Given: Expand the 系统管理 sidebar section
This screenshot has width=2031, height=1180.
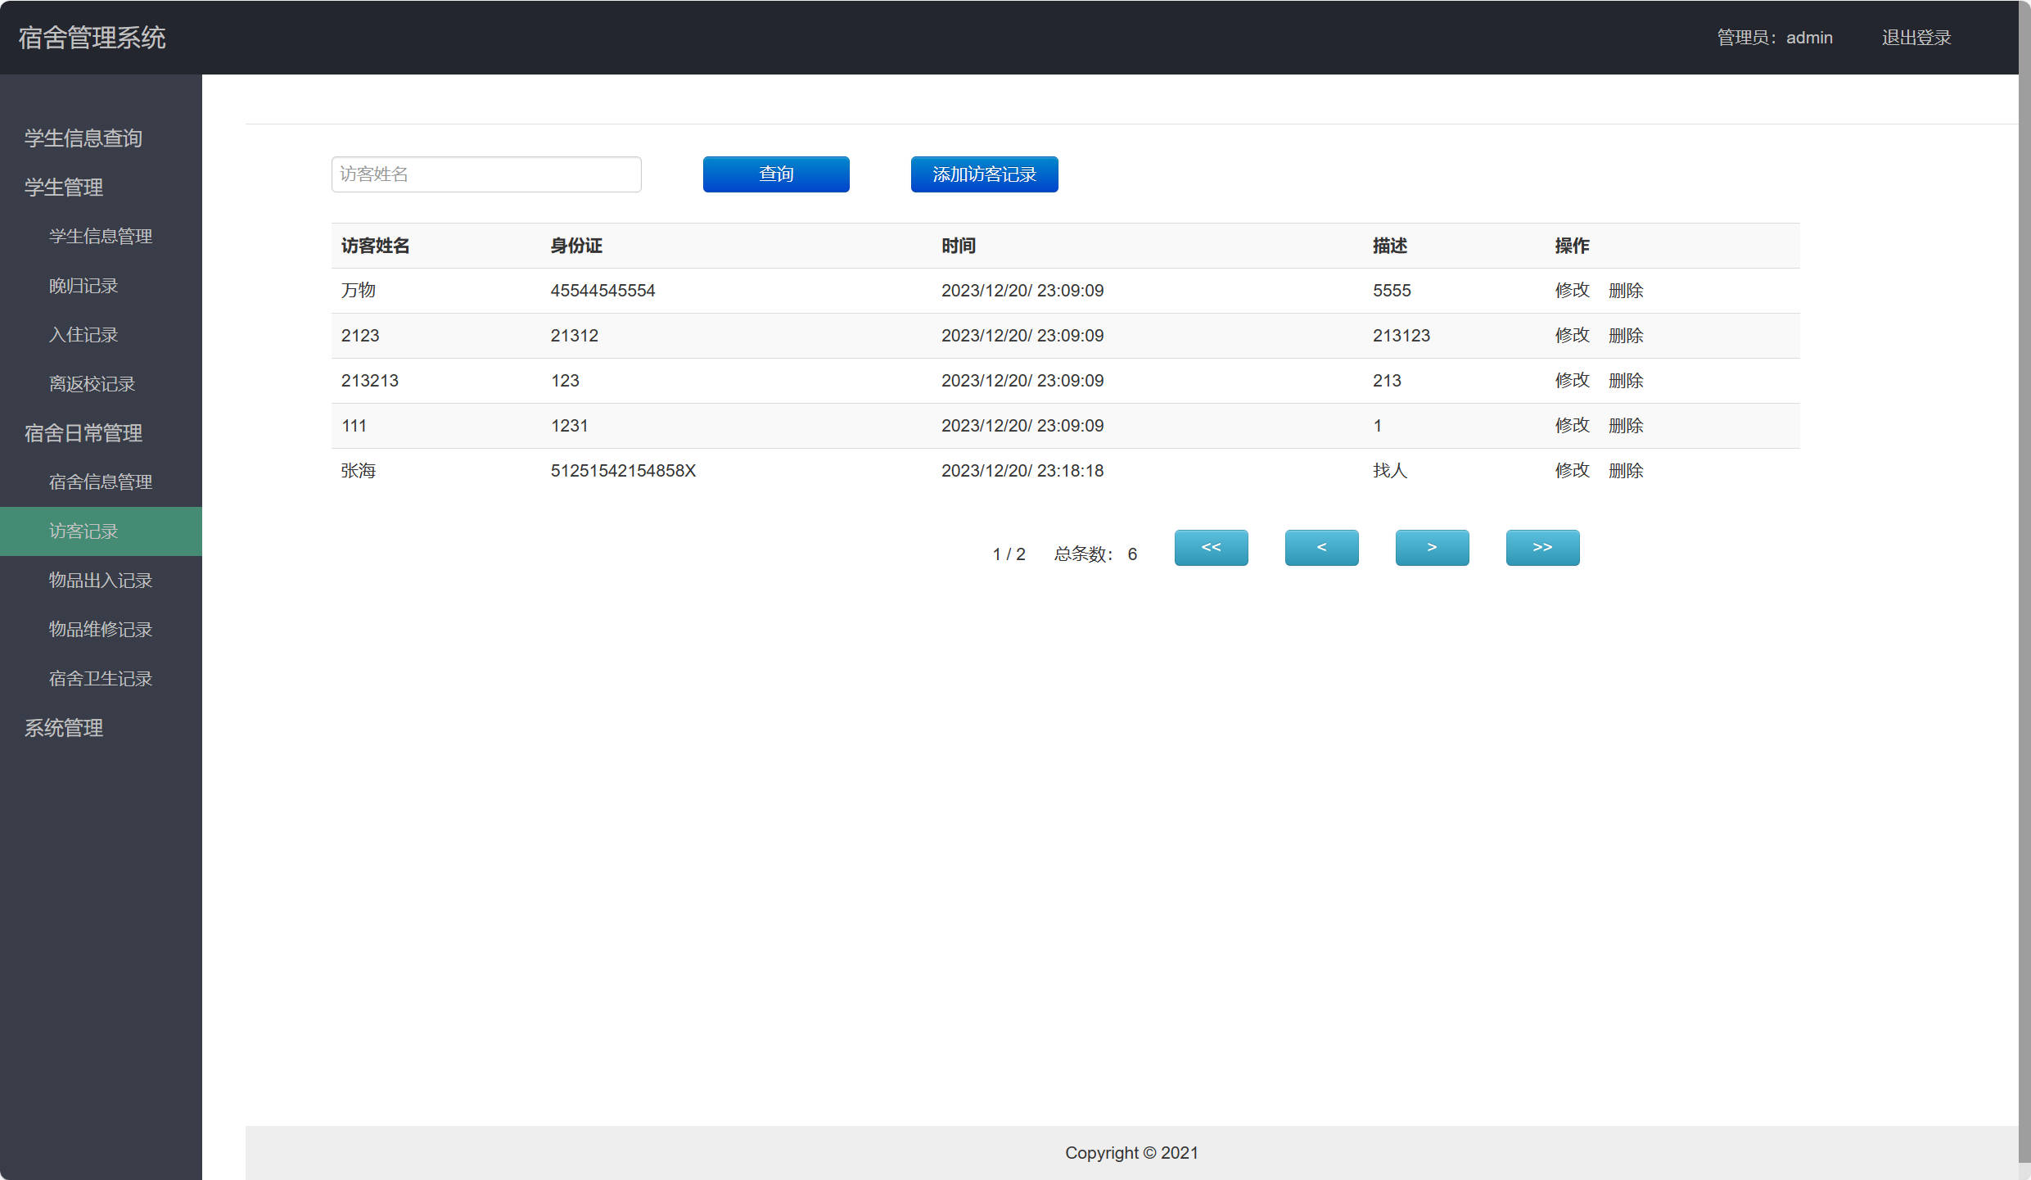Looking at the screenshot, I should click(x=64, y=728).
